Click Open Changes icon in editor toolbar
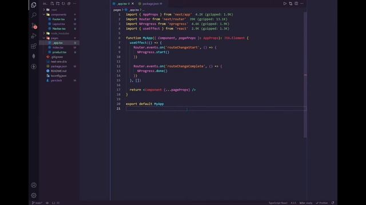Screen dimensions: 366x205 pyautogui.click(x=291, y=3)
